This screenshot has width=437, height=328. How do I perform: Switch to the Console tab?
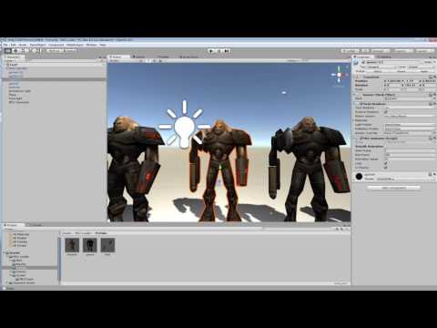36,225
